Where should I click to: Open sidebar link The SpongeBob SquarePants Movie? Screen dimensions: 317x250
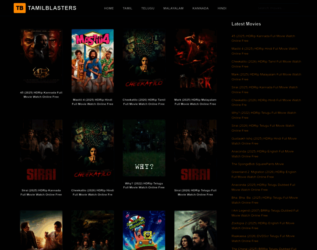pyautogui.click(x=258, y=164)
